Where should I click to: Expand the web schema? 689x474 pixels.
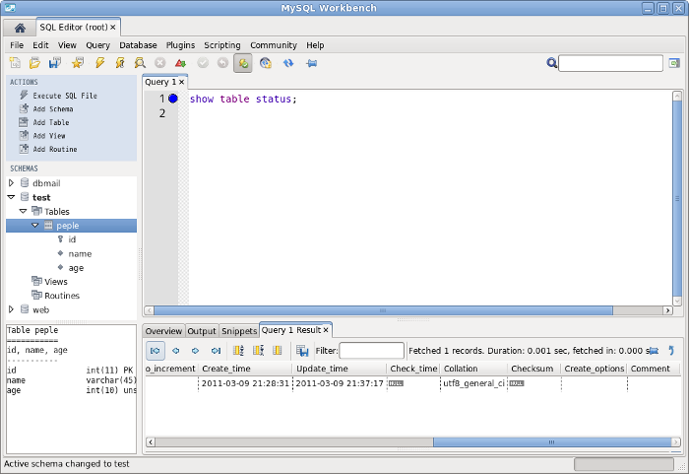[12, 309]
